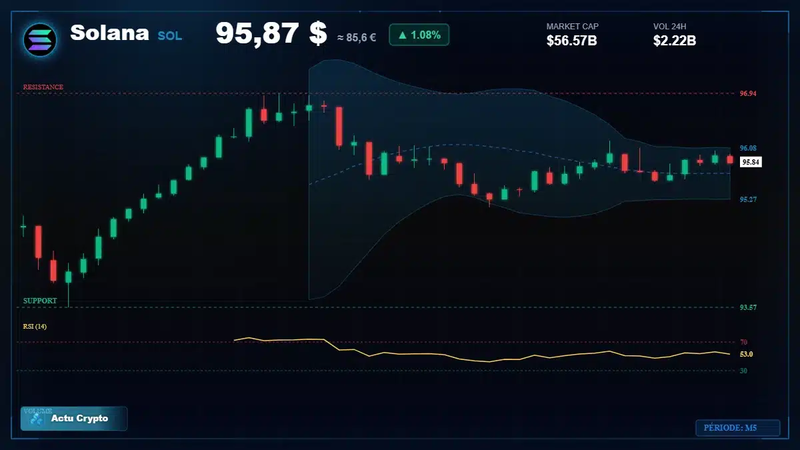Click the RSI 70 level label

pos(743,342)
